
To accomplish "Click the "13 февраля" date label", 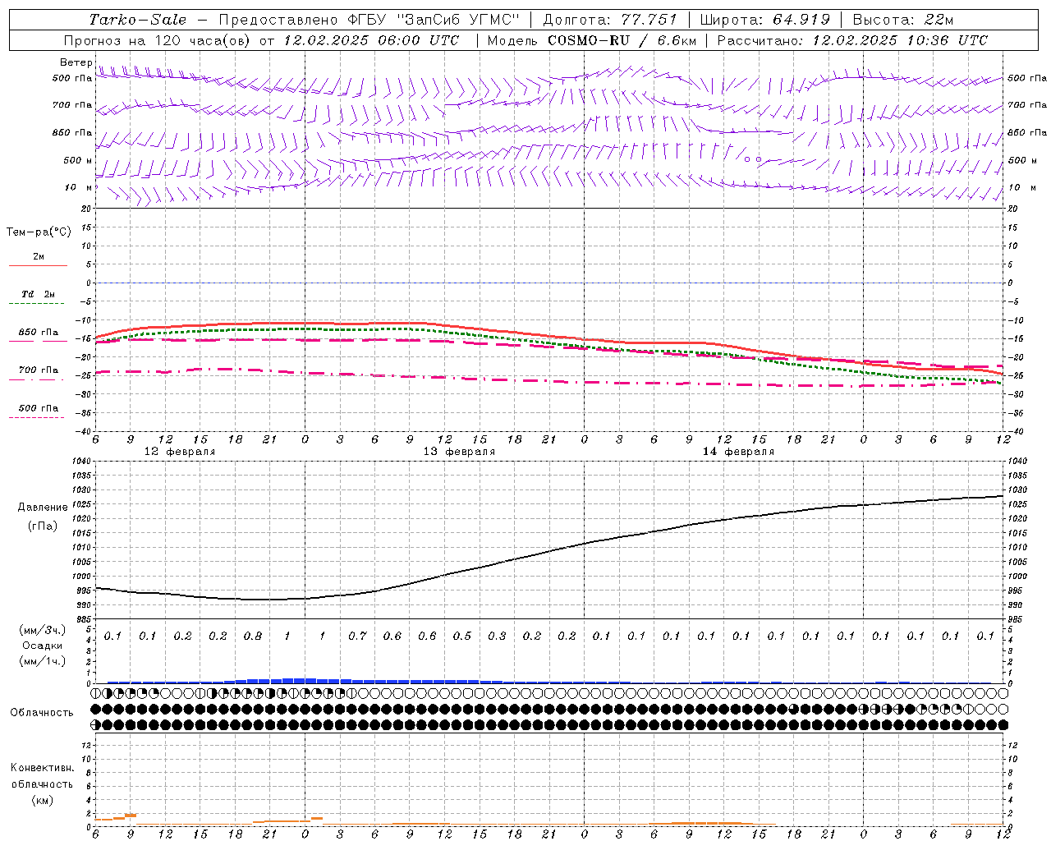I will coord(459,452).
